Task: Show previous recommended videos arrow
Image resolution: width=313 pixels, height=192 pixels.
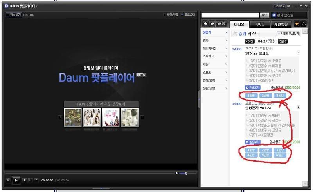Action: tap(60, 117)
